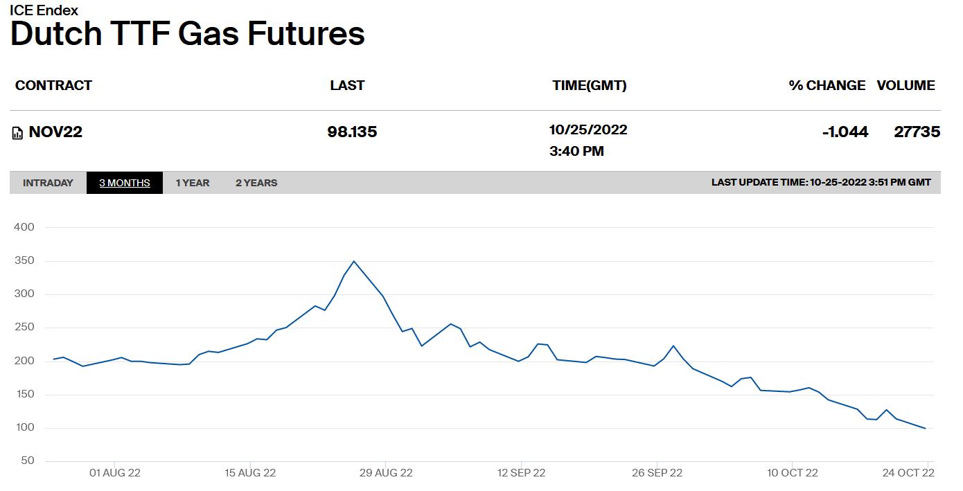Click the chart icon beside NOV22
963x491 pixels.
tap(18, 133)
